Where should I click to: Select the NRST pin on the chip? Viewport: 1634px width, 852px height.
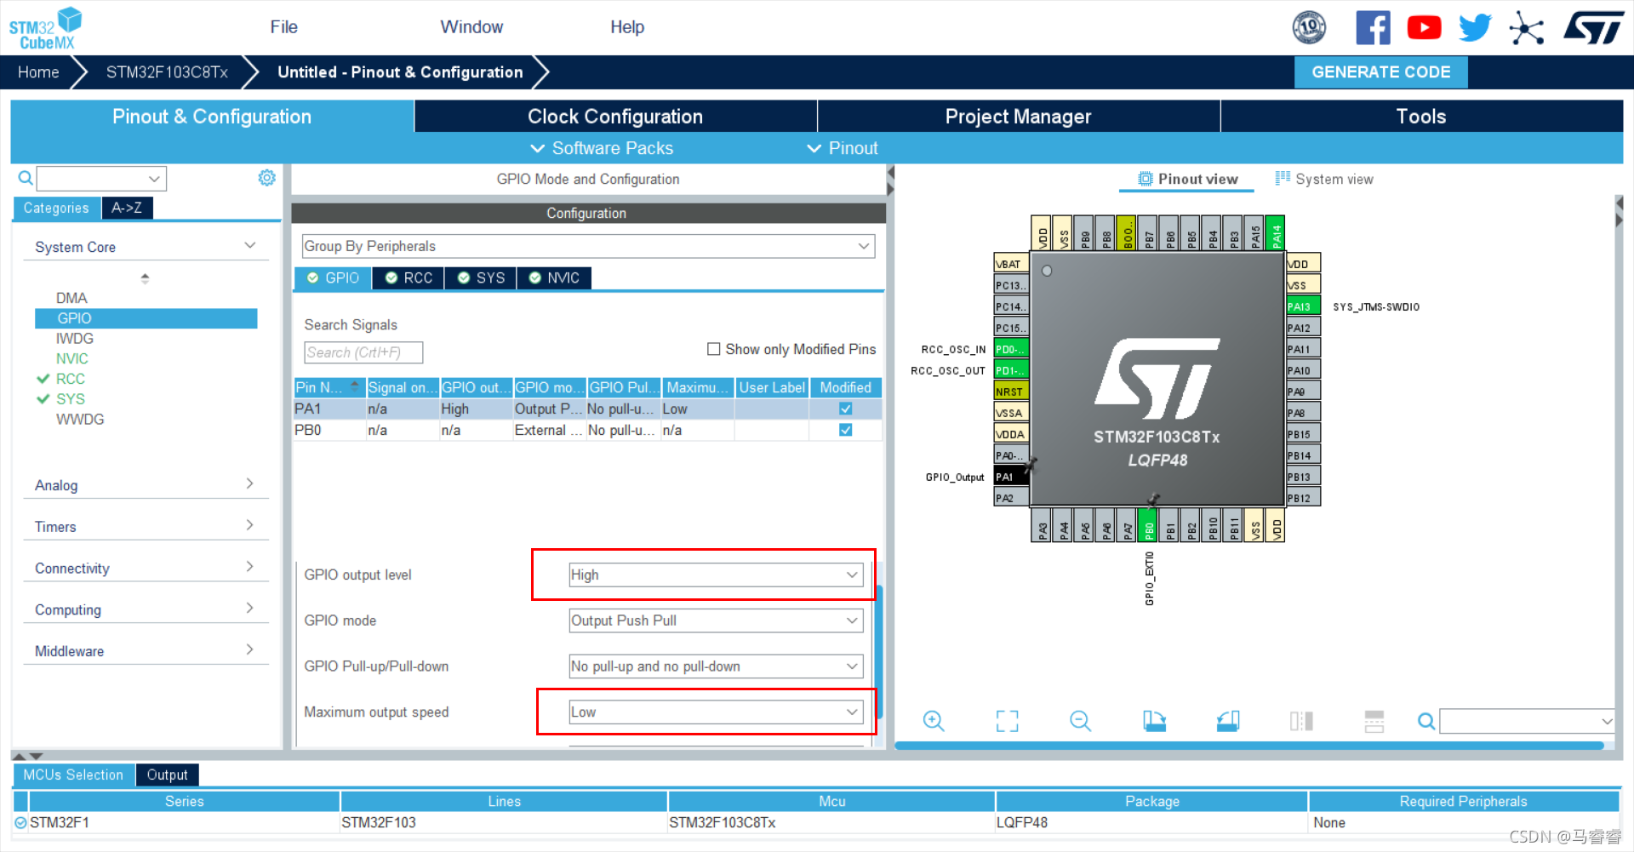(1012, 392)
